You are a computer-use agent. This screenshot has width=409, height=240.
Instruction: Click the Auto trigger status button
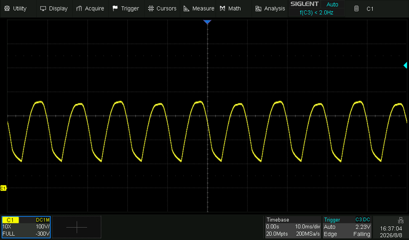[x=332, y=4]
